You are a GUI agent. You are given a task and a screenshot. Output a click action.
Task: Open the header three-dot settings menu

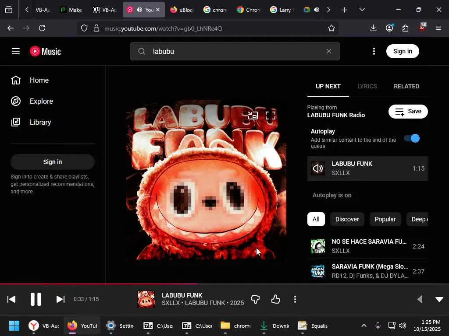tap(374, 52)
